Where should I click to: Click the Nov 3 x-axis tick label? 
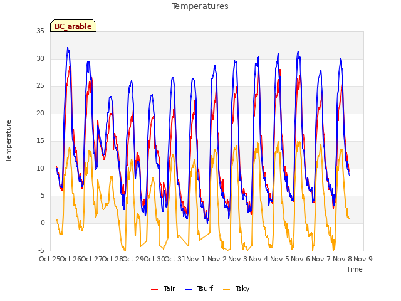237,259
